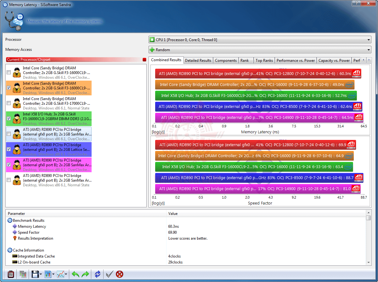Image resolution: width=378 pixels, height=282 pixels.
Task: Click the person icon of the F3-17000CL9 entry
Action: point(17,104)
